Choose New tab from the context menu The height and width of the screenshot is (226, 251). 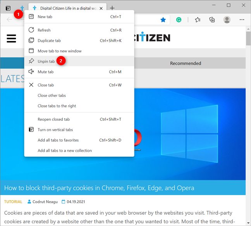click(x=79, y=17)
